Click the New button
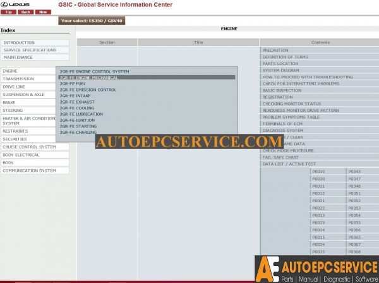 click(43, 12)
